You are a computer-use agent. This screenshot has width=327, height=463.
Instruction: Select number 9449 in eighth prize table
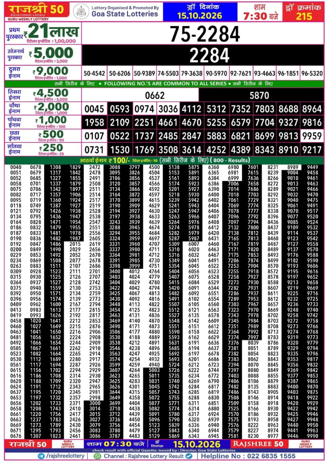313,167
